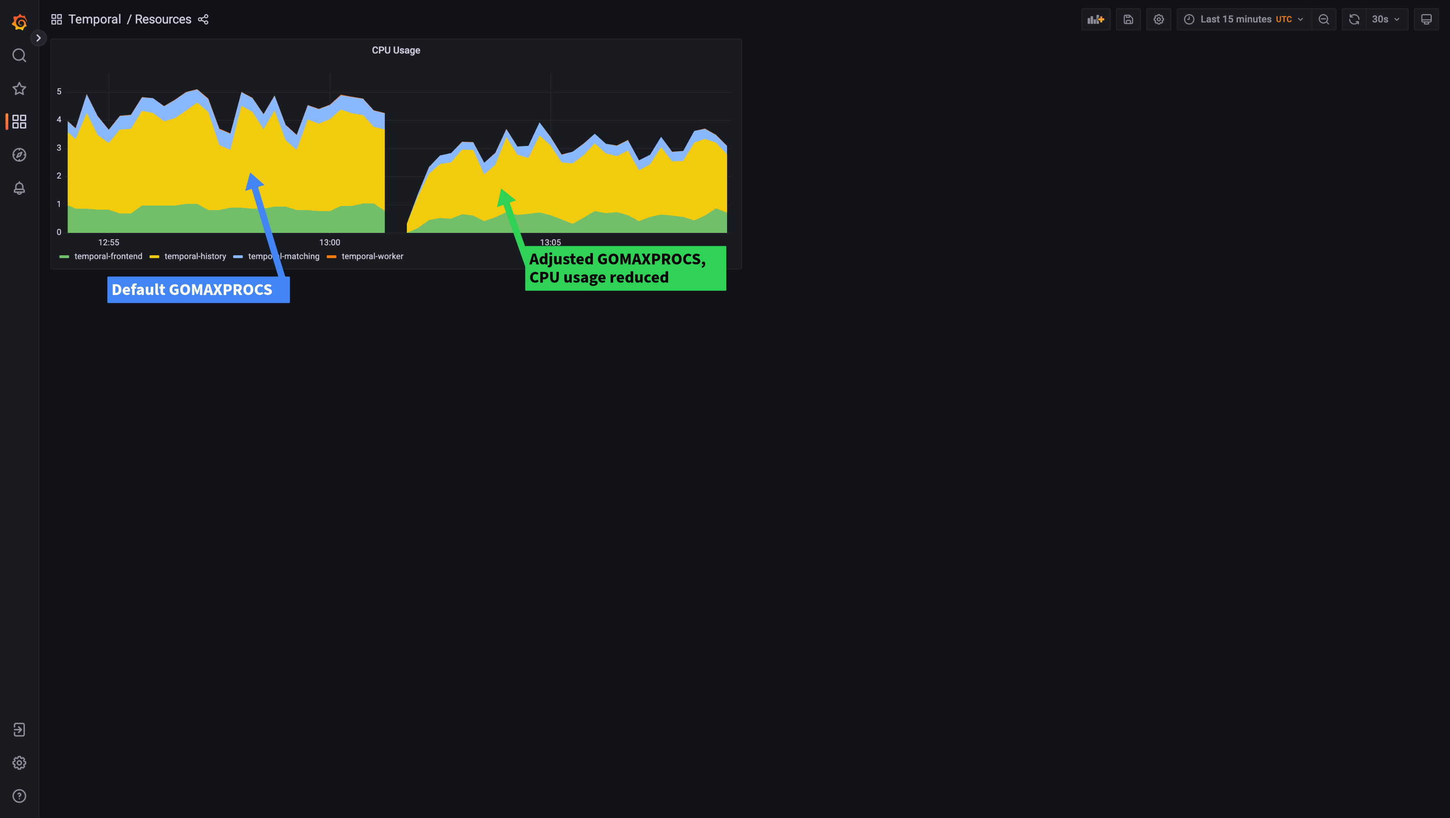Open the 30s refresh interval dropdown
Viewport: 1450px width, 818px height.
1387,19
